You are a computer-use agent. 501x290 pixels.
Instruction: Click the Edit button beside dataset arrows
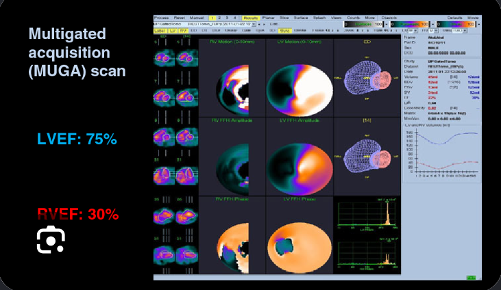(273, 24)
